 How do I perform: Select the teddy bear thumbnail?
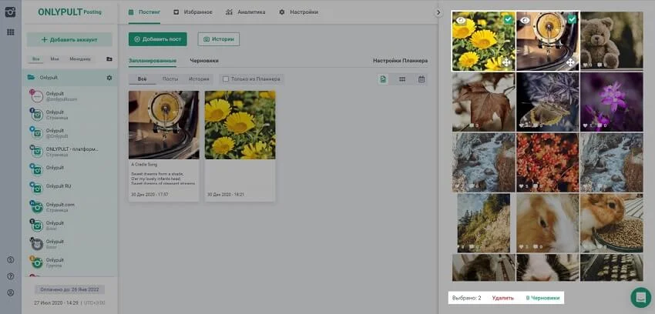[x=611, y=41]
